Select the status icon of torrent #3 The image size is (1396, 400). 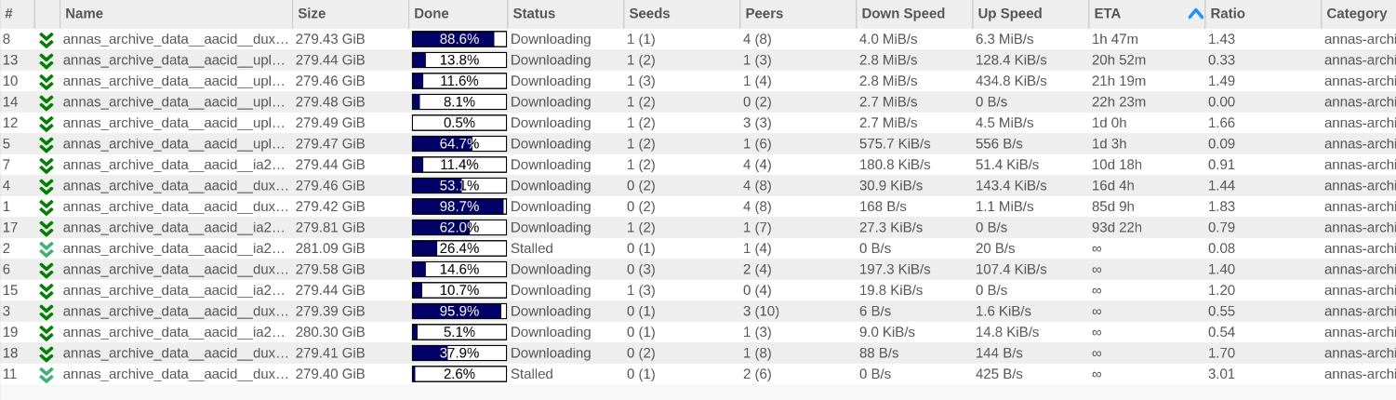tap(47, 312)
